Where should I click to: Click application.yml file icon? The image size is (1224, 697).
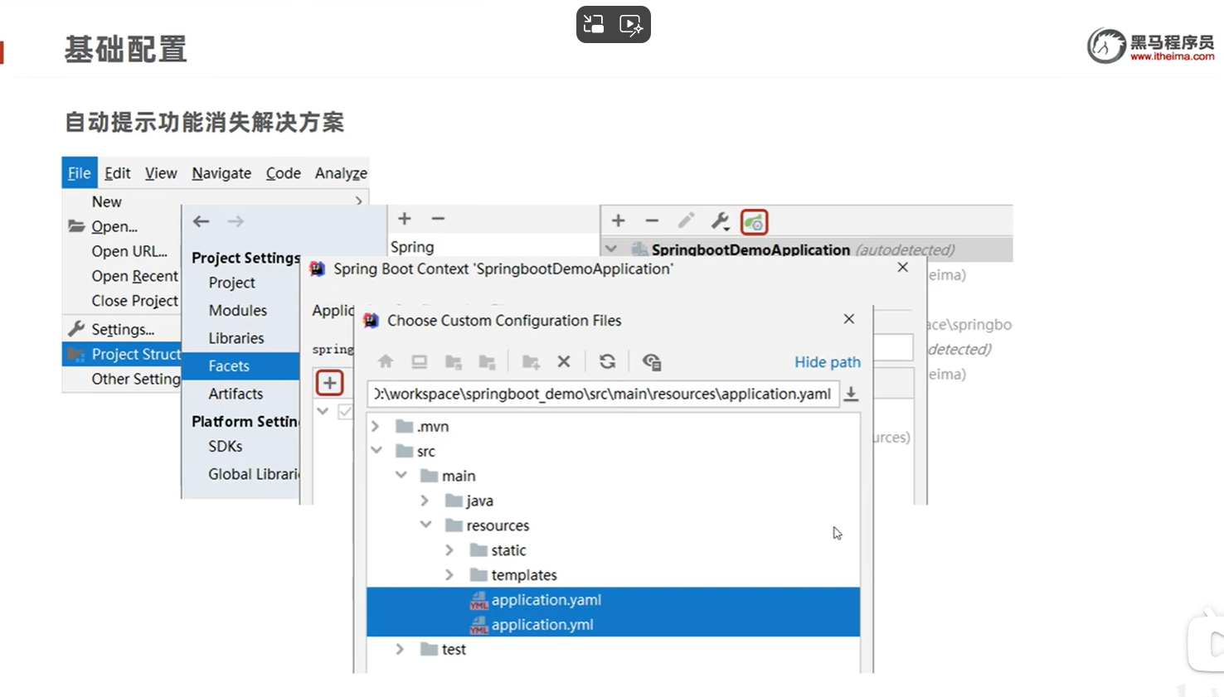[x=478, y=626]
